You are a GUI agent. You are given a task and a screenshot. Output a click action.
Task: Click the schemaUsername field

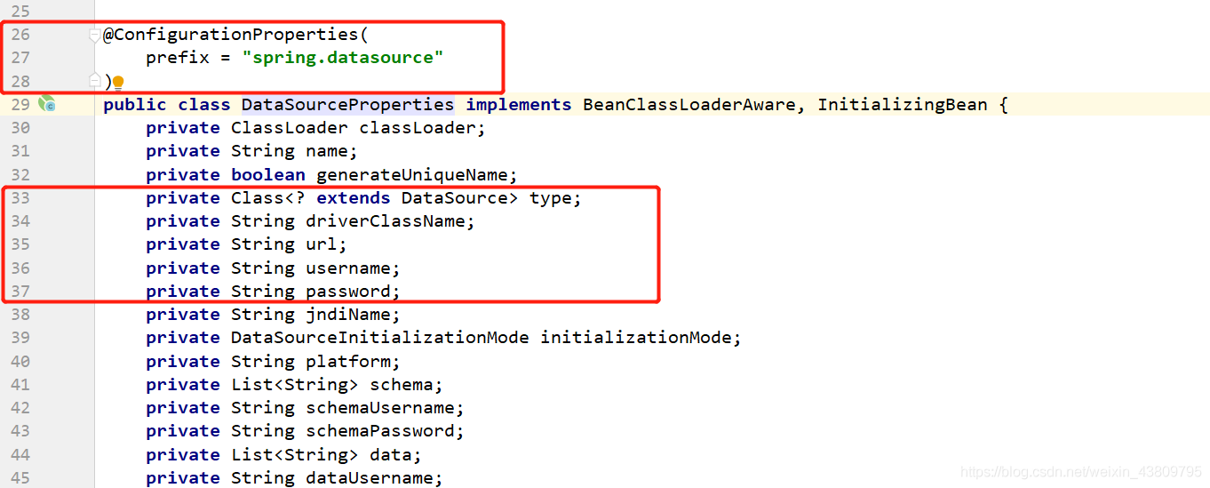[x=380, y=408]
